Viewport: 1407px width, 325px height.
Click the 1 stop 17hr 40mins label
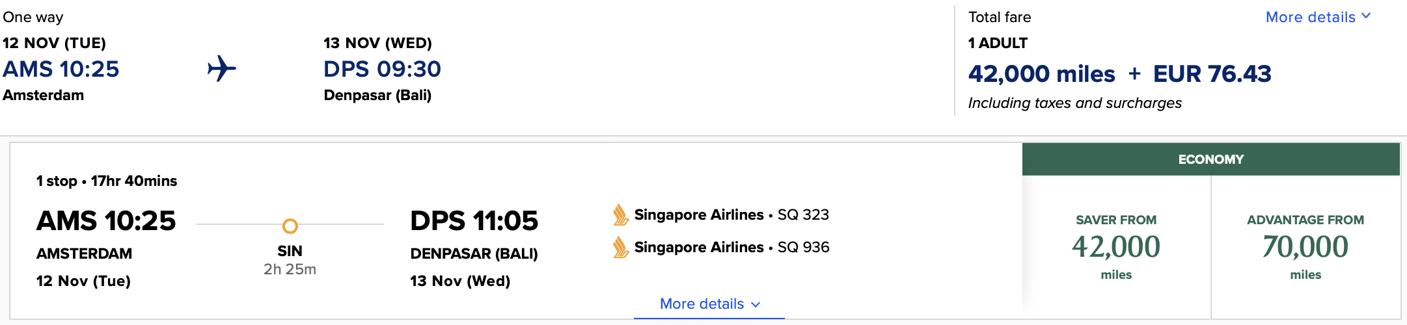tap(107, 181)
